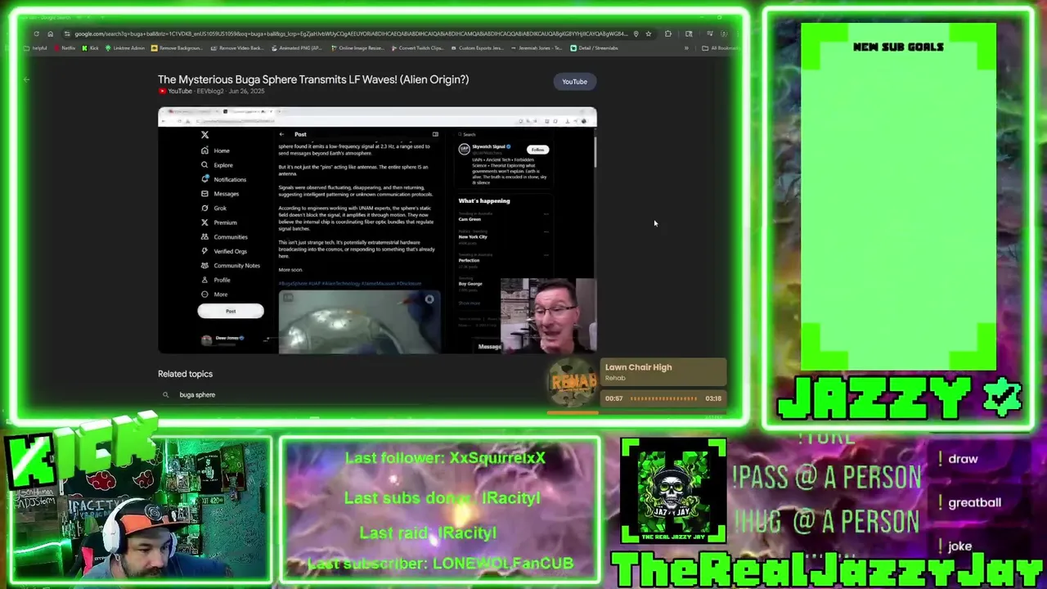Viewport: 1047px width, 589px height.
Task: Open the Online Image Resize bookmark
Action: 357,48
